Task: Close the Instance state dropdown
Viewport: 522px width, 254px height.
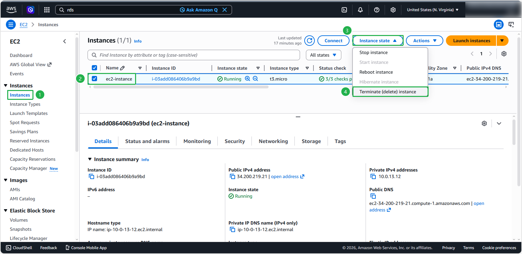Action: (x=378, y=41)
